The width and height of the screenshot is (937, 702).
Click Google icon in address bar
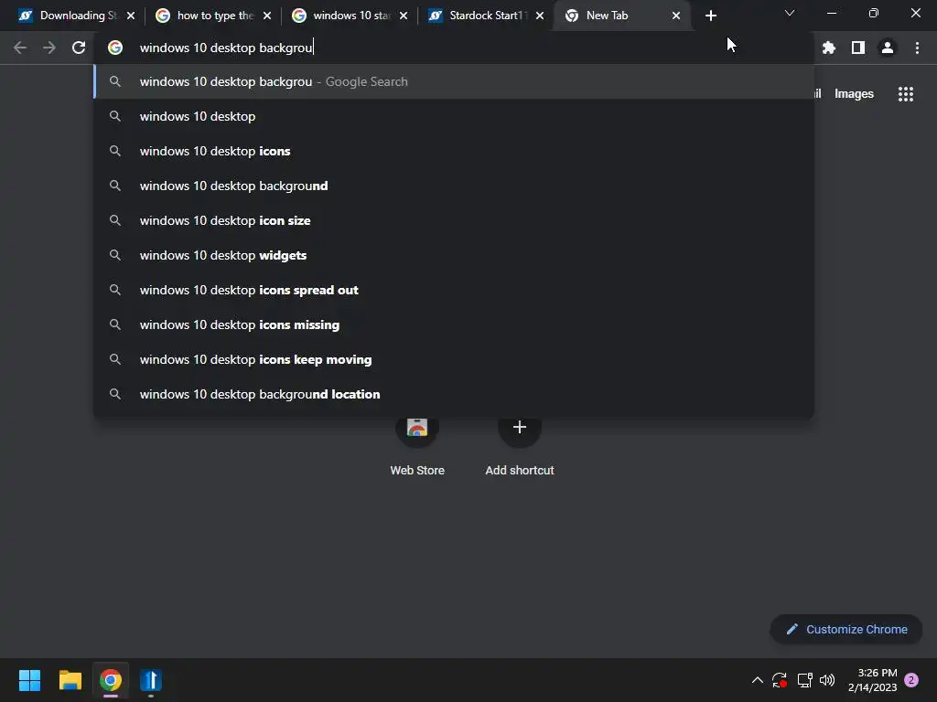click(x=115, y=48)
